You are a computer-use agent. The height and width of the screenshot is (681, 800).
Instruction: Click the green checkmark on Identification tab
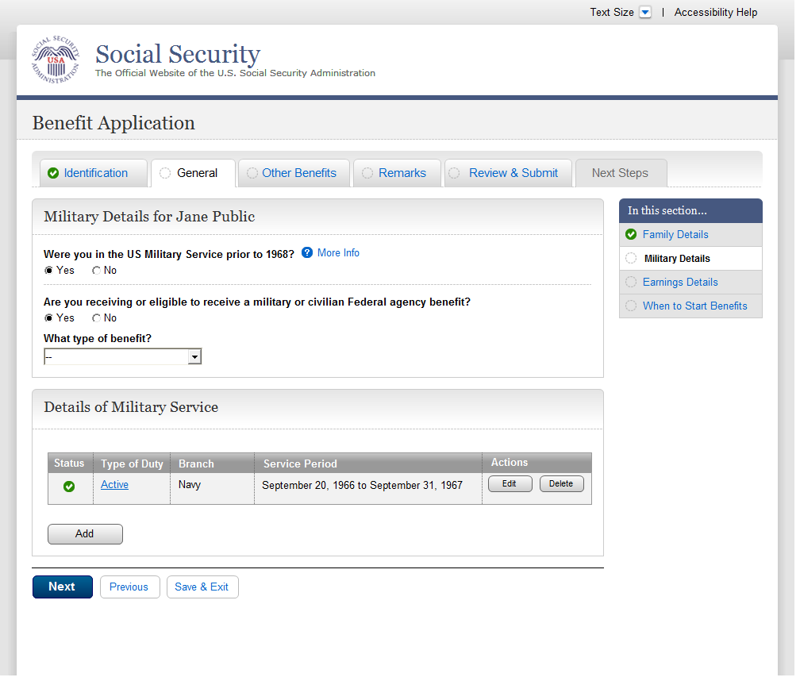53,173
